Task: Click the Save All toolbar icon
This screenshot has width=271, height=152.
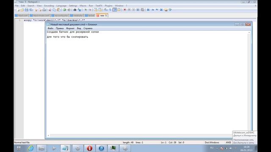Action: [31, 10]
